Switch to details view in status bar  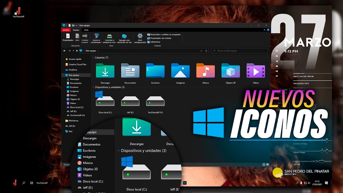(264, 164)
